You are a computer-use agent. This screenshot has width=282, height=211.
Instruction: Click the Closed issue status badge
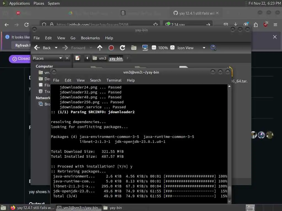click(20, 59)
